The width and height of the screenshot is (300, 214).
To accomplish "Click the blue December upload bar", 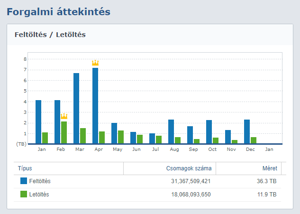I will [247, 131].
